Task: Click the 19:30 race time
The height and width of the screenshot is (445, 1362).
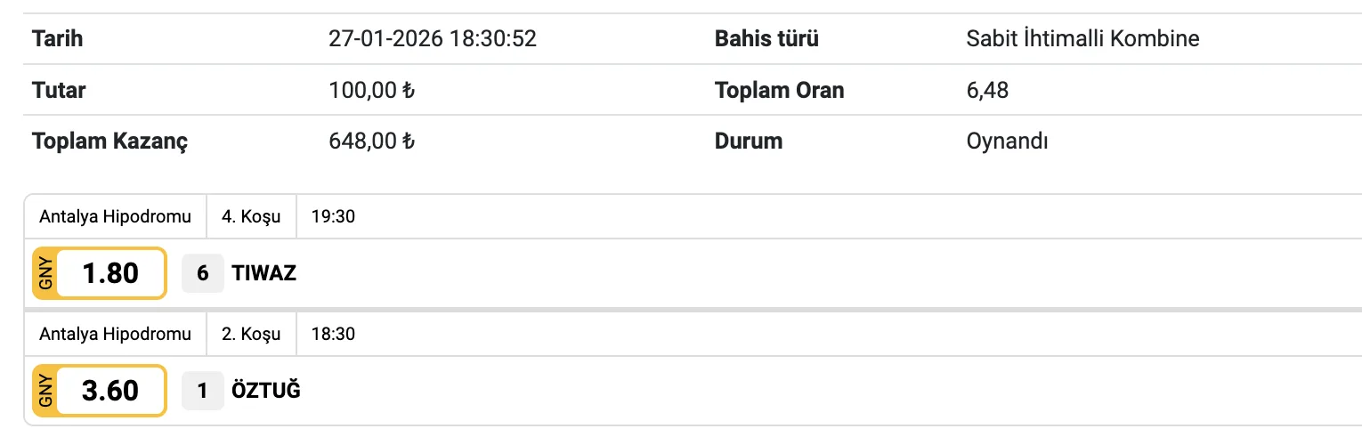Action: click(333, 216)
